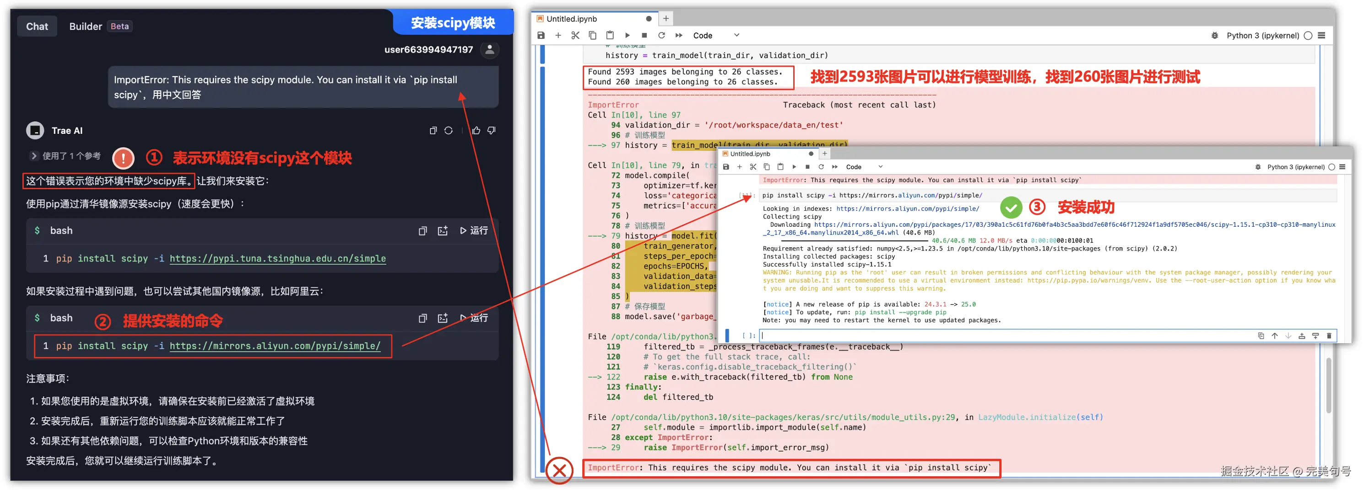This screenshot has width=1364, height=490.
Task: Restart the kernel in front notebook window
Action: pos(821,167)
